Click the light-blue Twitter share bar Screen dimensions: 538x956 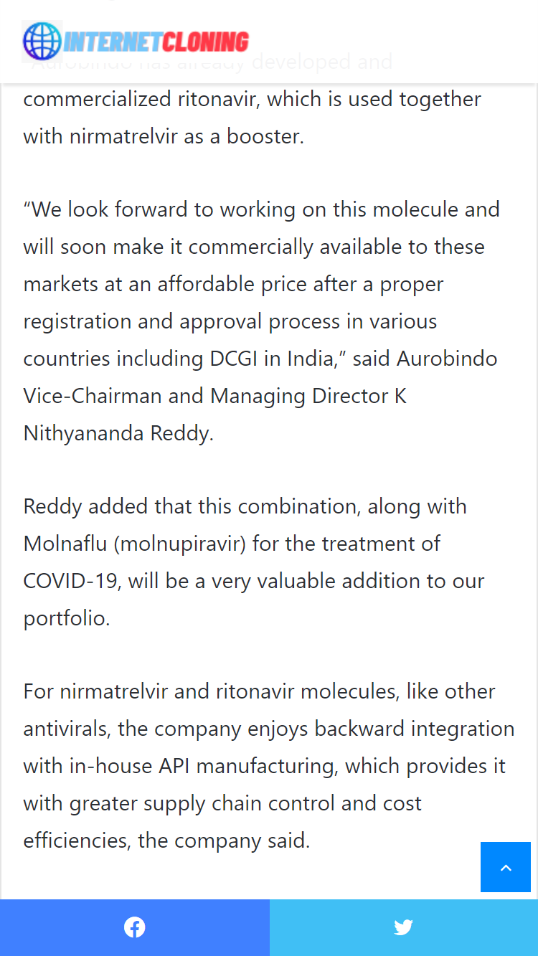point(404,927)
